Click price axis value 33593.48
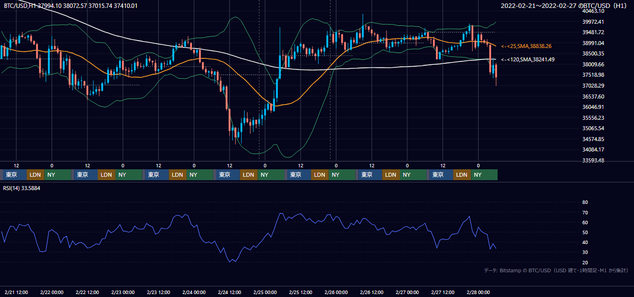The width and height of the screenshot is (634, 297). (x=593, y=160)
